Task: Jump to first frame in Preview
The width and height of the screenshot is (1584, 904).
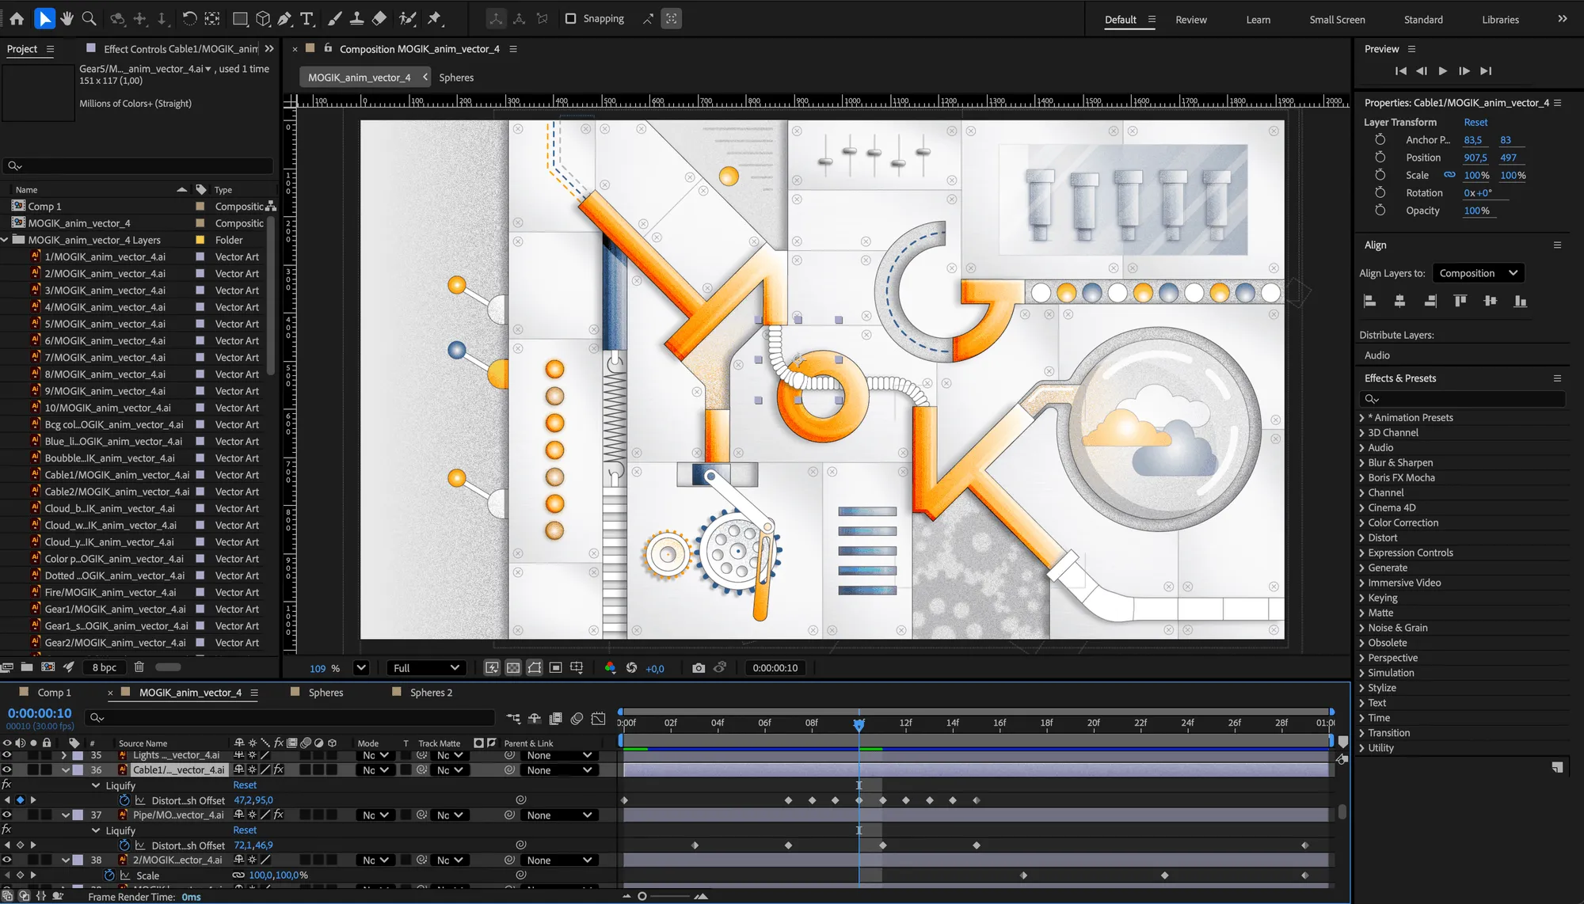Action: click(x=1400, y=71)
